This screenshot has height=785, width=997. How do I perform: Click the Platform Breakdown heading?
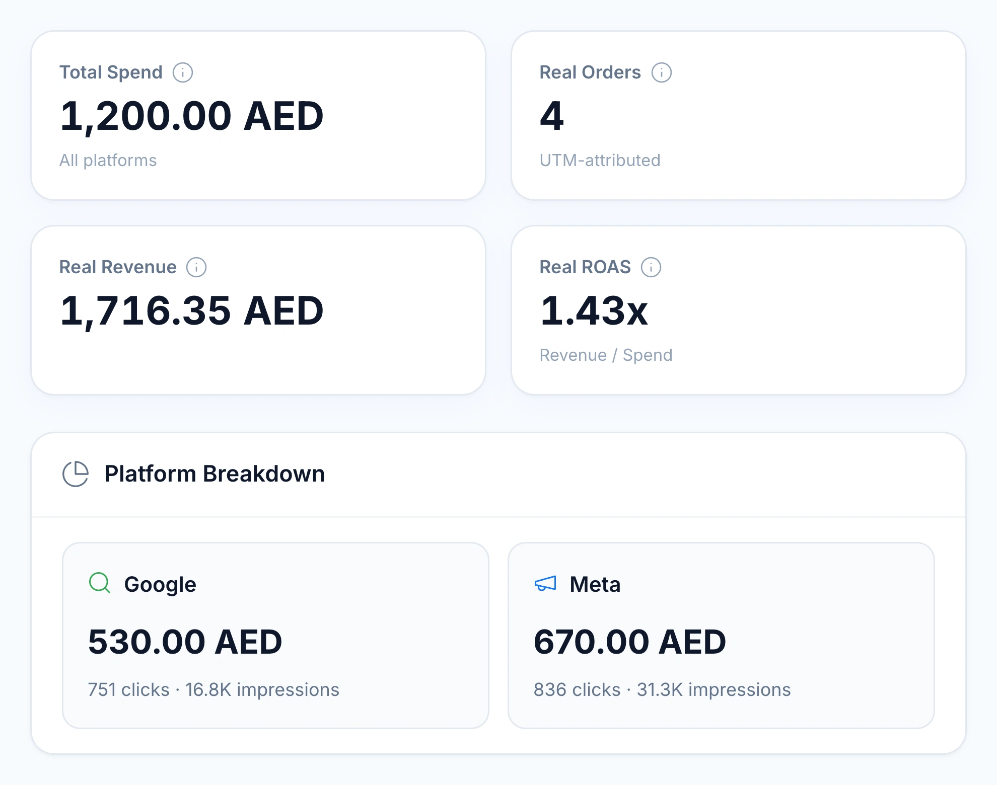(215, 474)
